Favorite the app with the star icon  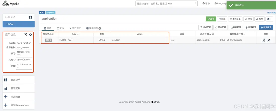pos(30,35)
